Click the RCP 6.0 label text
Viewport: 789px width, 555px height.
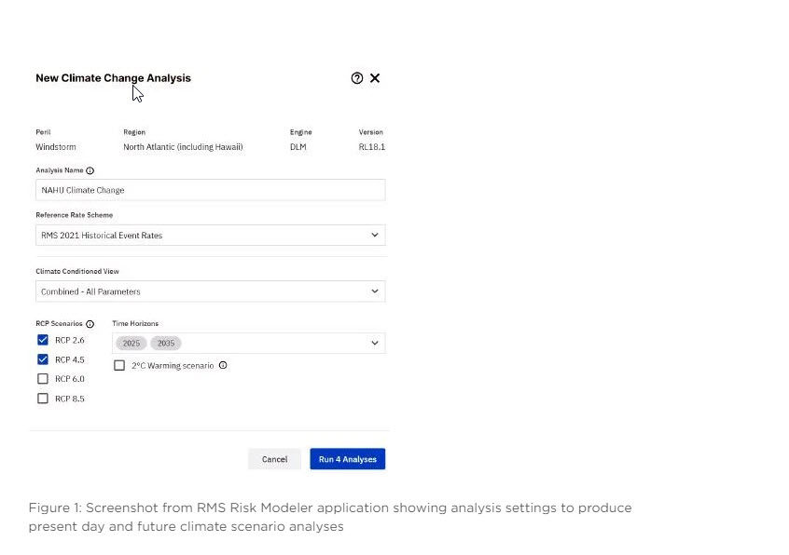coord(70,379)
